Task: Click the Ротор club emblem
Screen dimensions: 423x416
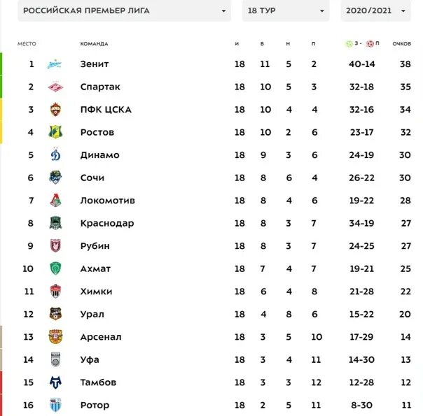Action: click(55, 405)
